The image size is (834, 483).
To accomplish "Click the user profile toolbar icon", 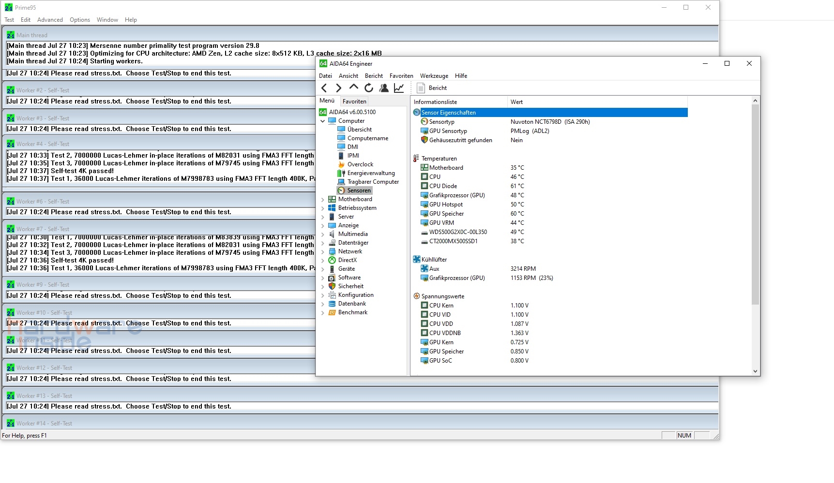I will pyautogui.click(x=384, y=88).
